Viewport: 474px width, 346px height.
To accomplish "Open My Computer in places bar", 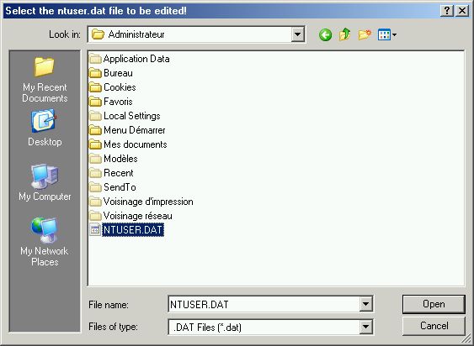I will 45,182.
